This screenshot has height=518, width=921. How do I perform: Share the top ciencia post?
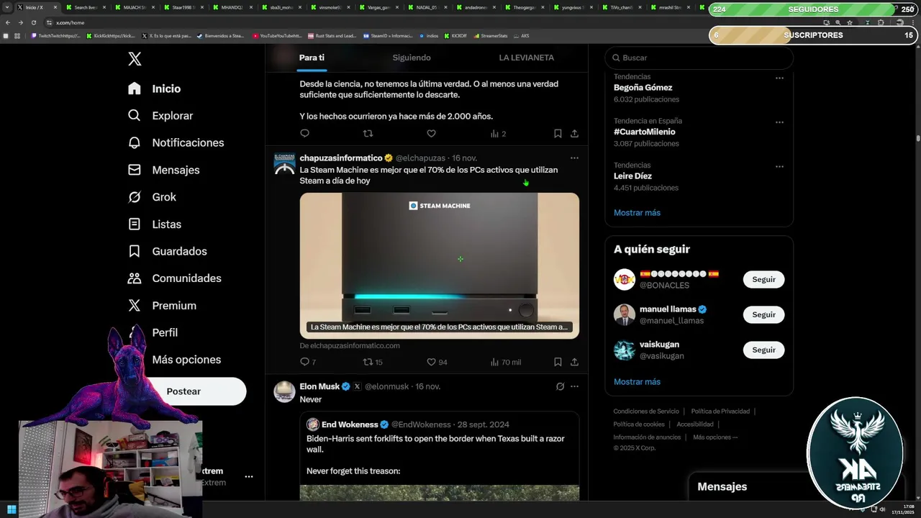pyautogui.click(x=574, y=133)
